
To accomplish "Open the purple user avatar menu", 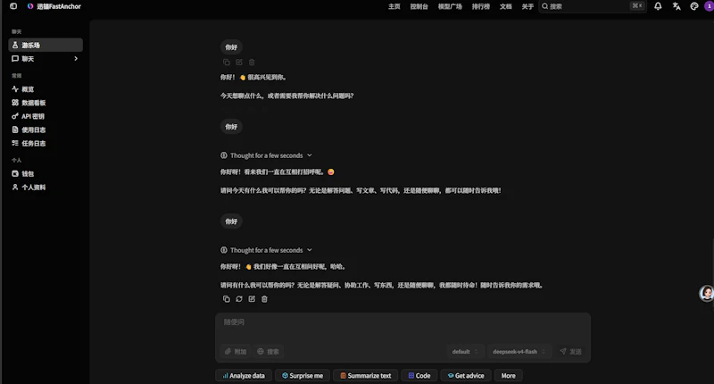I will (709, 6).
